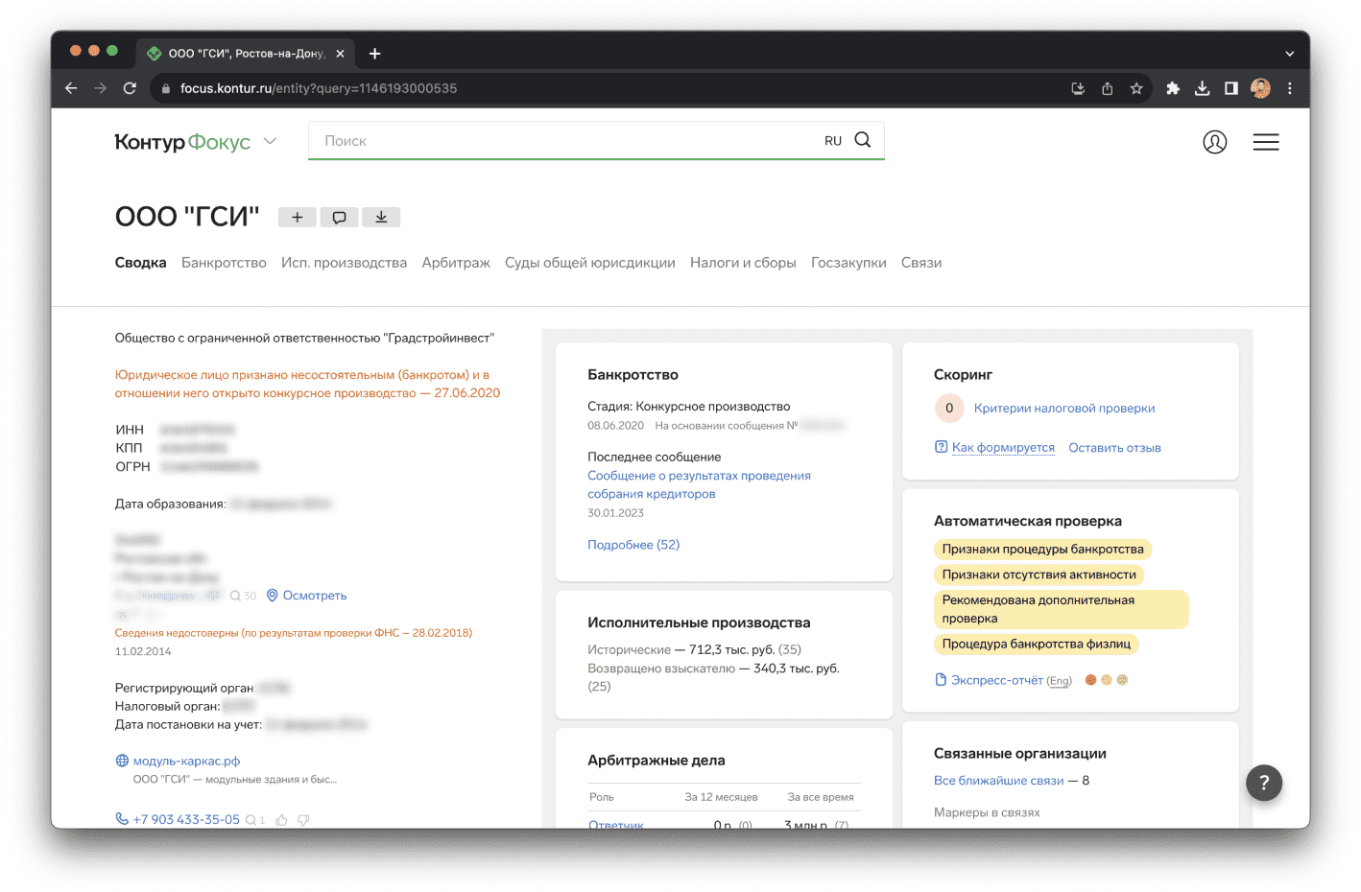1361x892 pixels.
Task: Click the add (plus) button next to ООО "ГСИ"
Action: [x=298, y=218]
